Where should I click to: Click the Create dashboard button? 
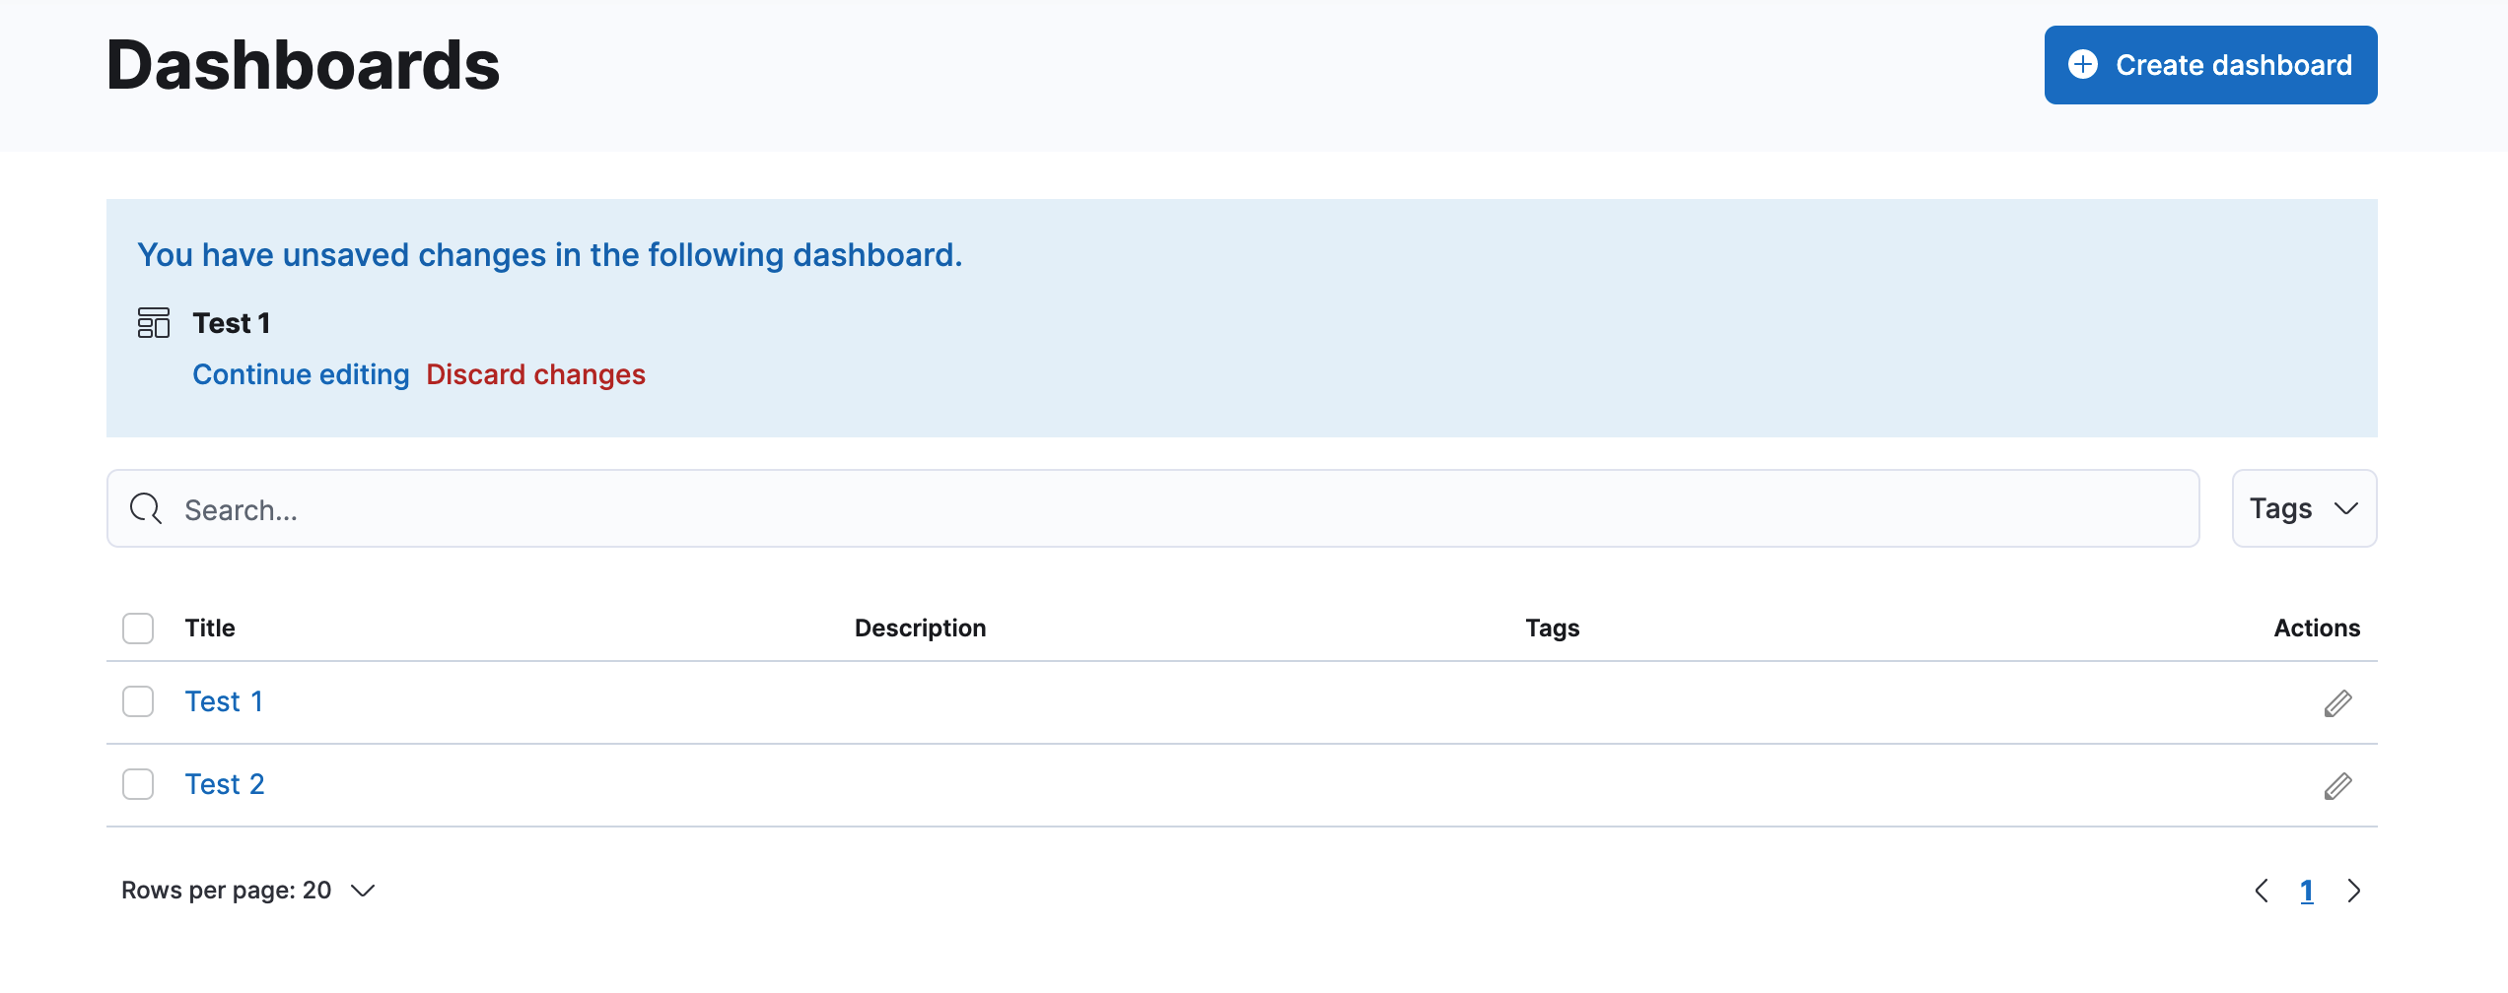click(x=2210, y=65)
